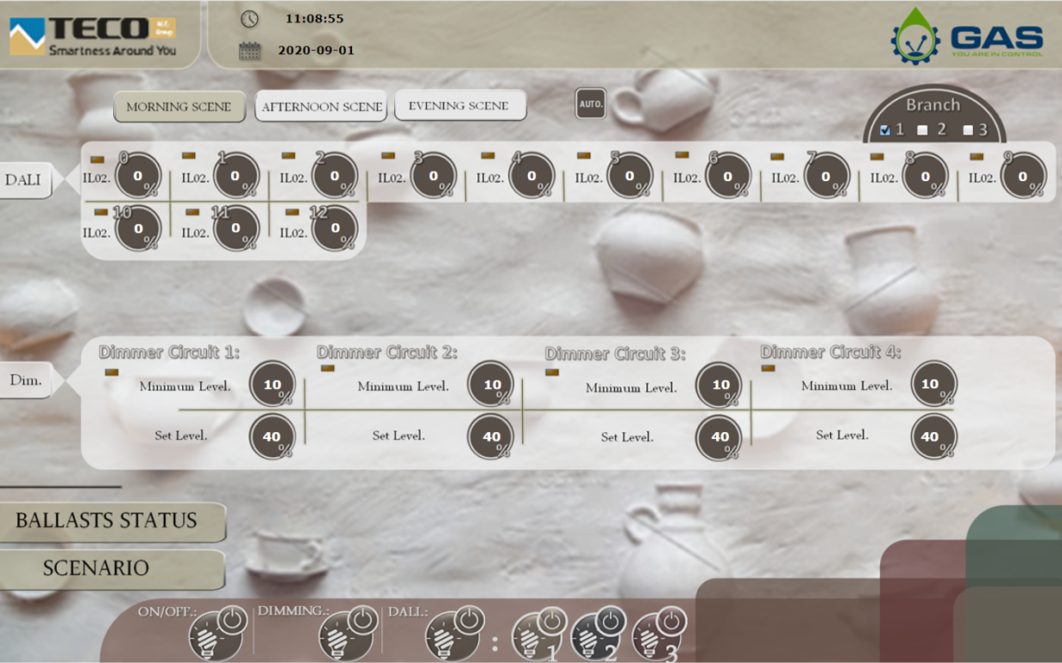The image size is (1062, 663).
Task: Open the DALI section tab
Action: 26,180
